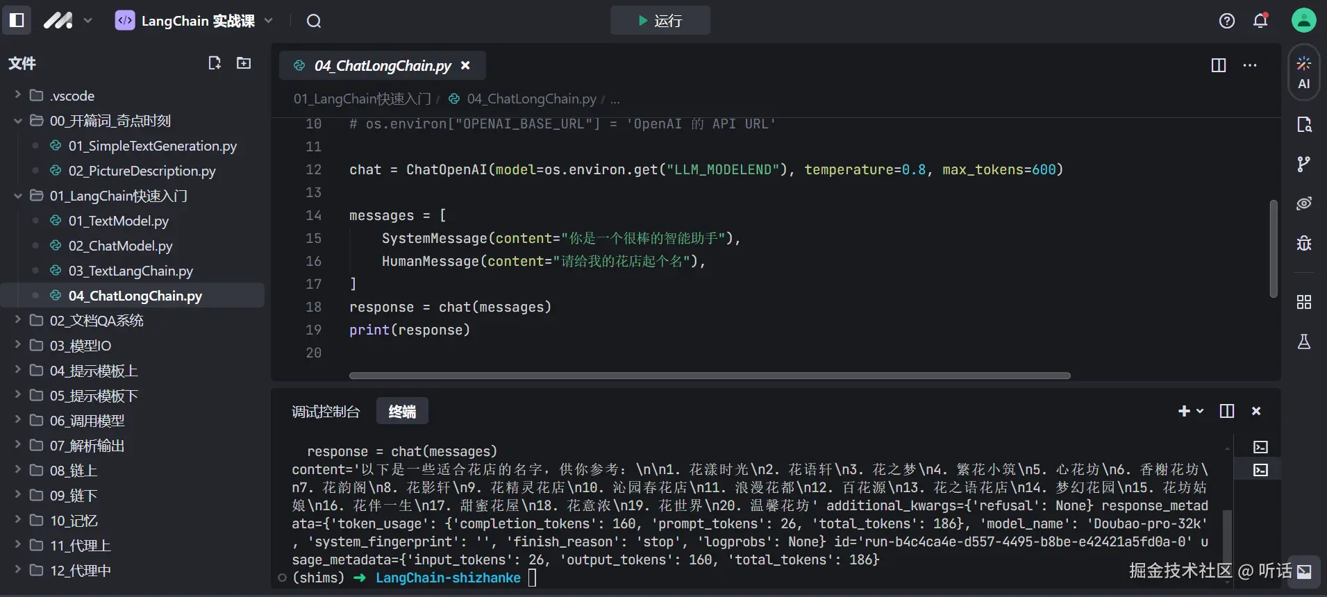
Task: Open 01_TextModel.py file
Action: [118, 220]
